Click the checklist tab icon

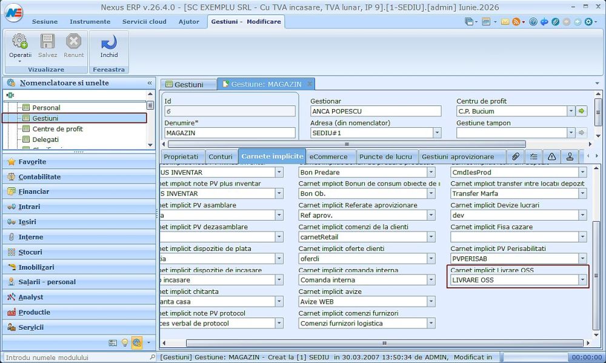point(534,156)
